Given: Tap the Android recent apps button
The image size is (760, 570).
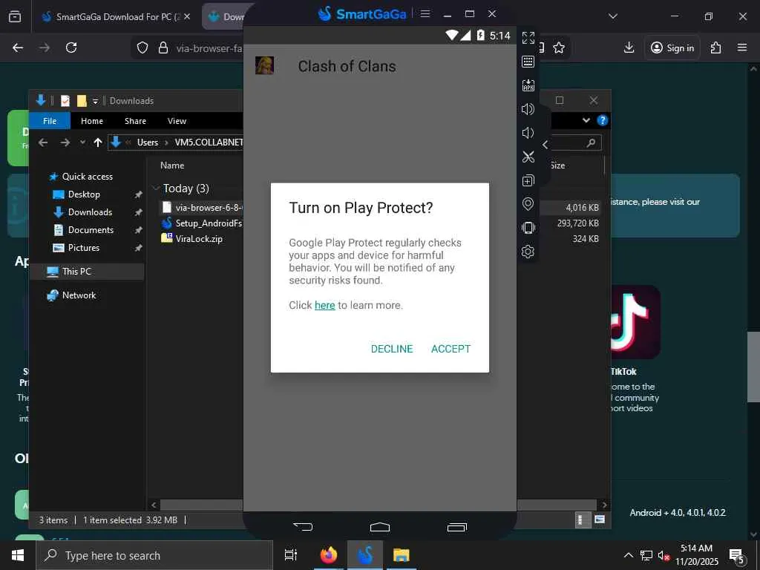Looking at the screenshot, I should tap(456, 527).
